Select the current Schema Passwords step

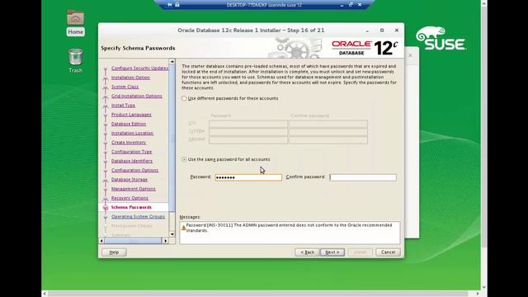(x=131, y=207)
